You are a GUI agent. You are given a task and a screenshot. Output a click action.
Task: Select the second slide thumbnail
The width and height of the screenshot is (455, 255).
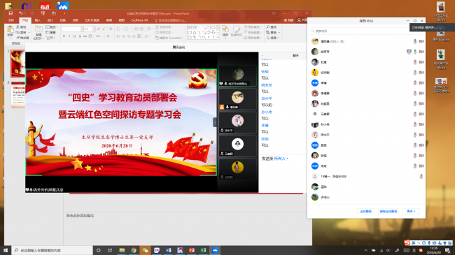click(18, 94)
